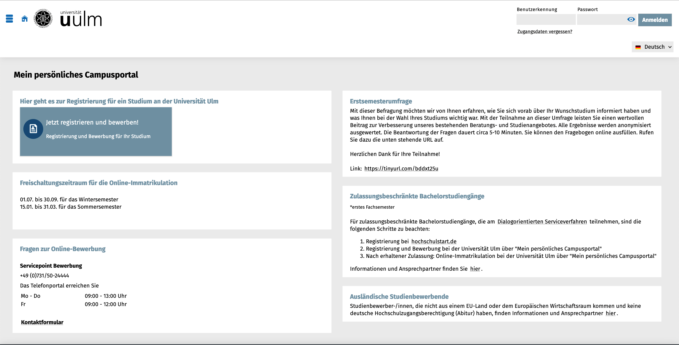Click 15.01. bis 31.03. Sommersemester line

tap(71, 207)
